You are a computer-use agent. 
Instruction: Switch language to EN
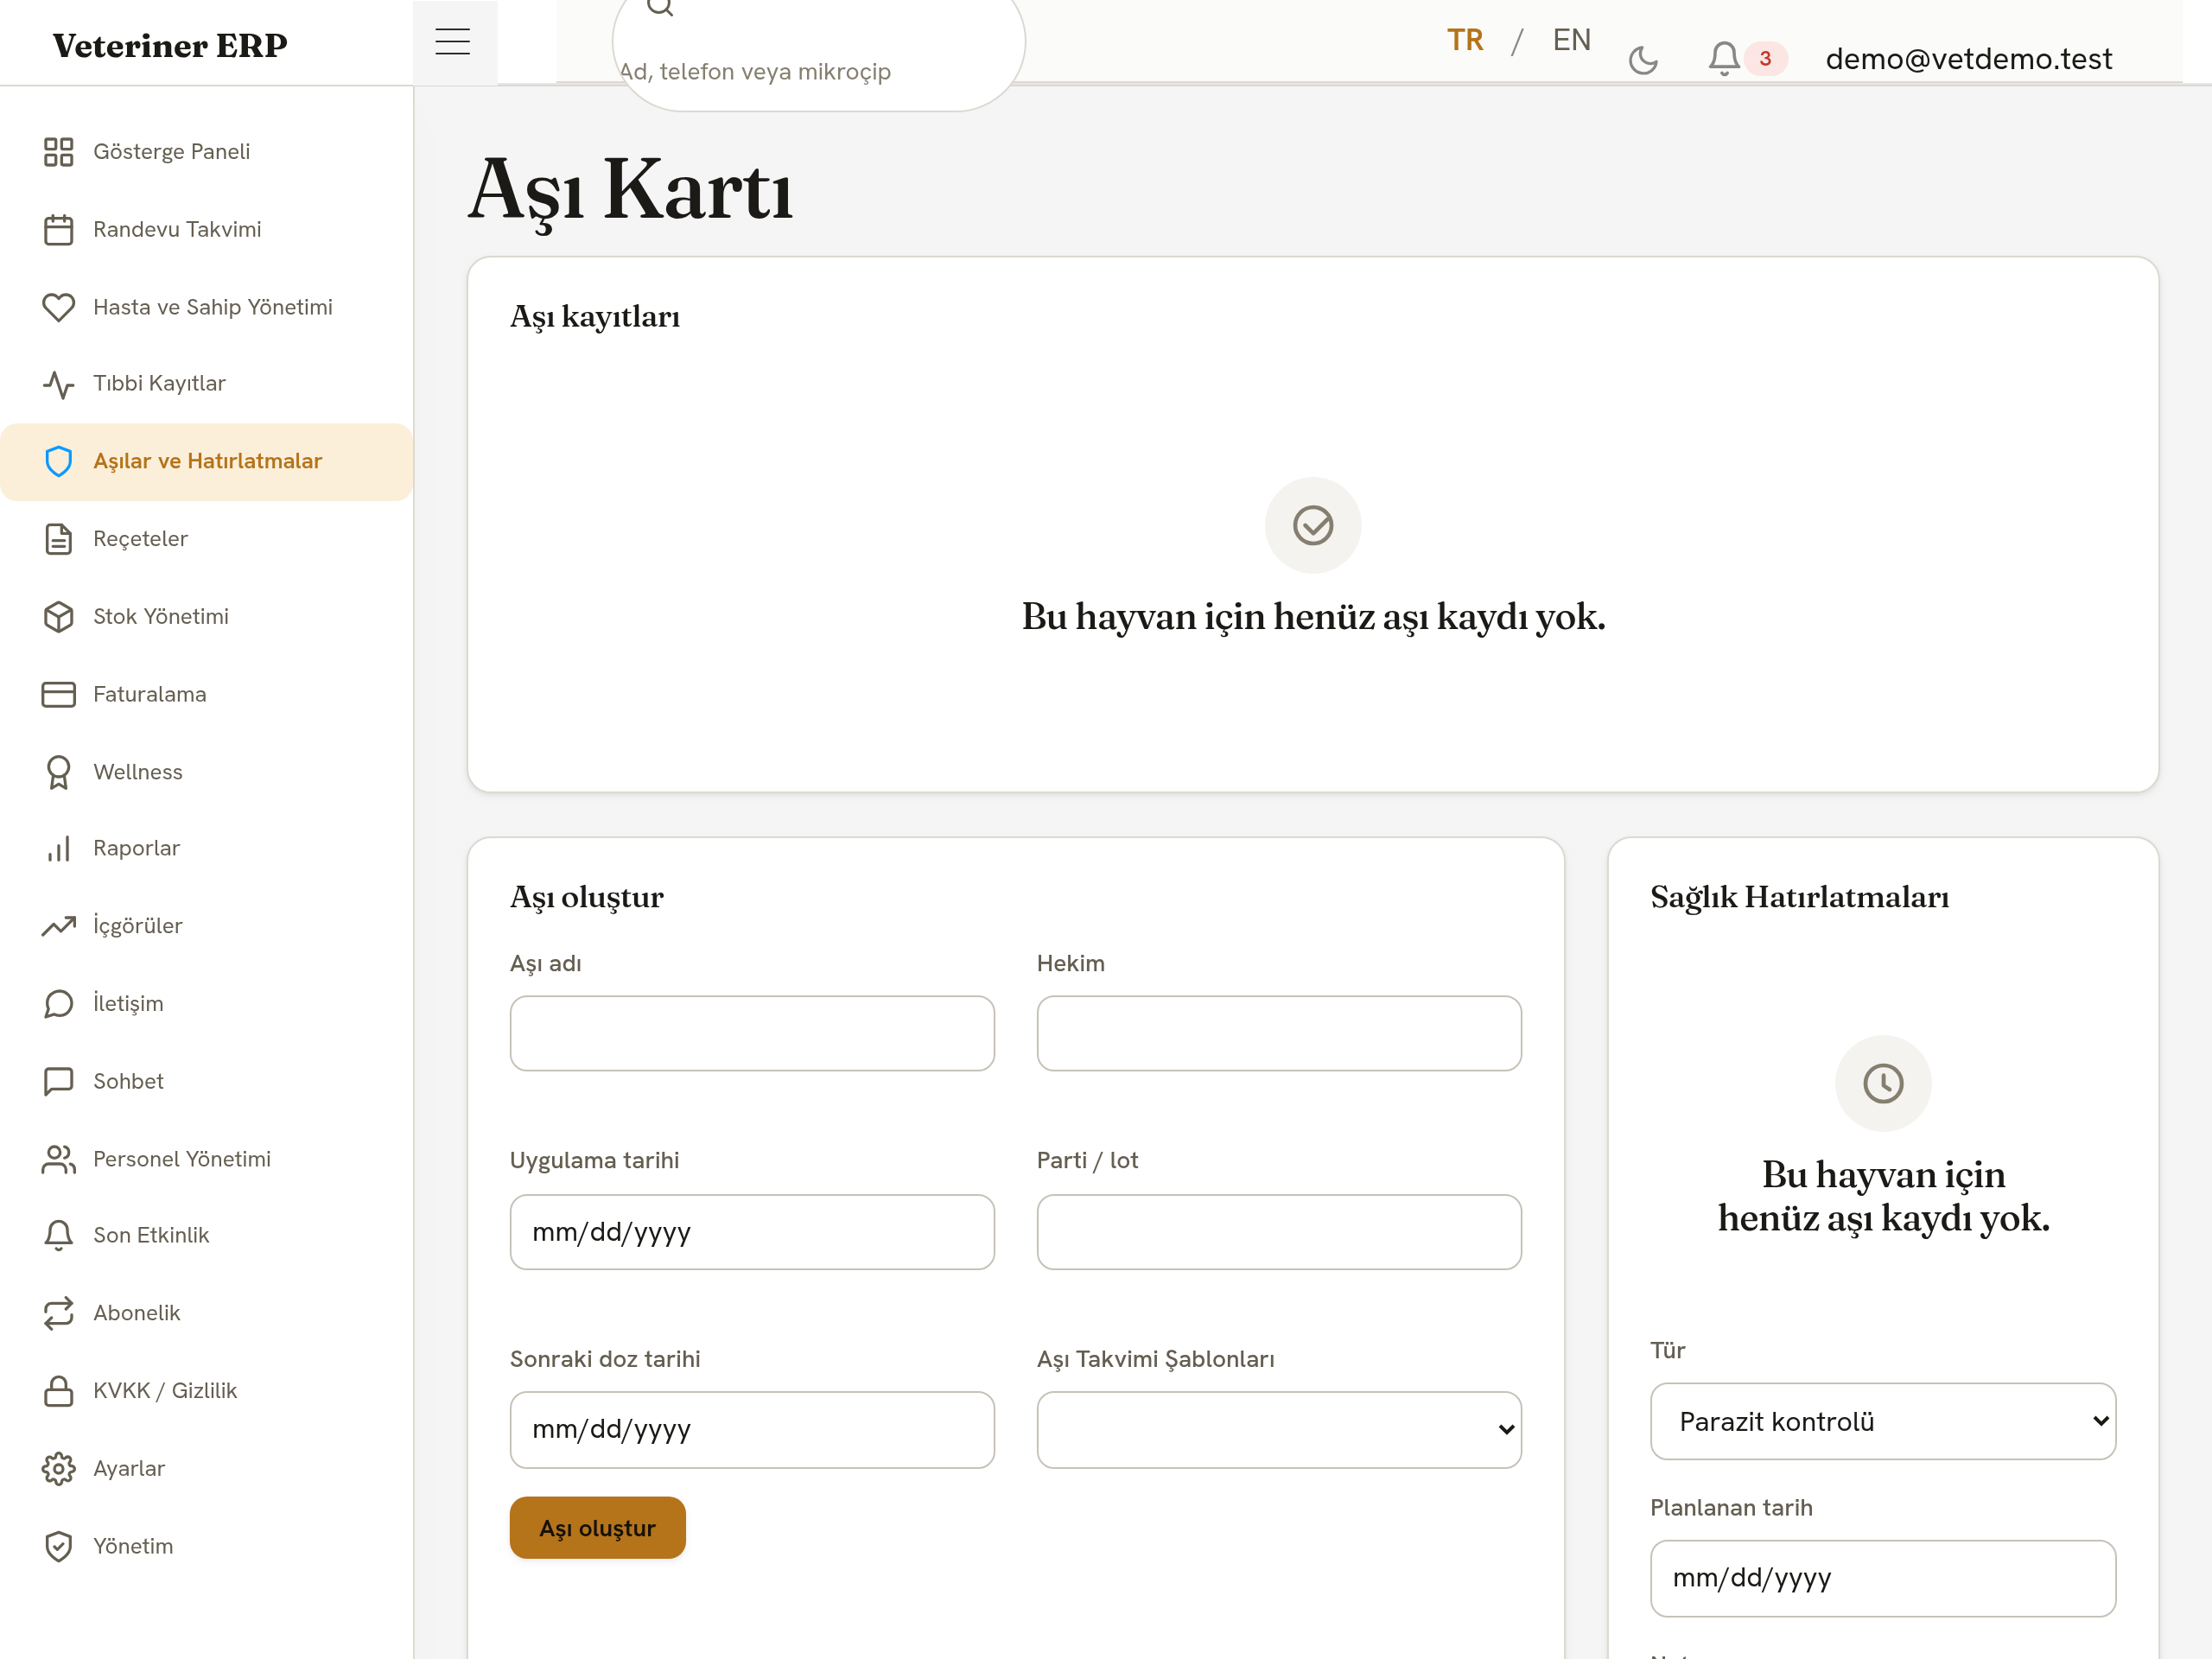[x=1571, y=40]
